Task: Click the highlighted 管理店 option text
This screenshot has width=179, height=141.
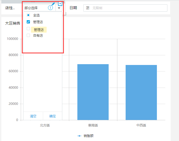Action: coord(39,30)
